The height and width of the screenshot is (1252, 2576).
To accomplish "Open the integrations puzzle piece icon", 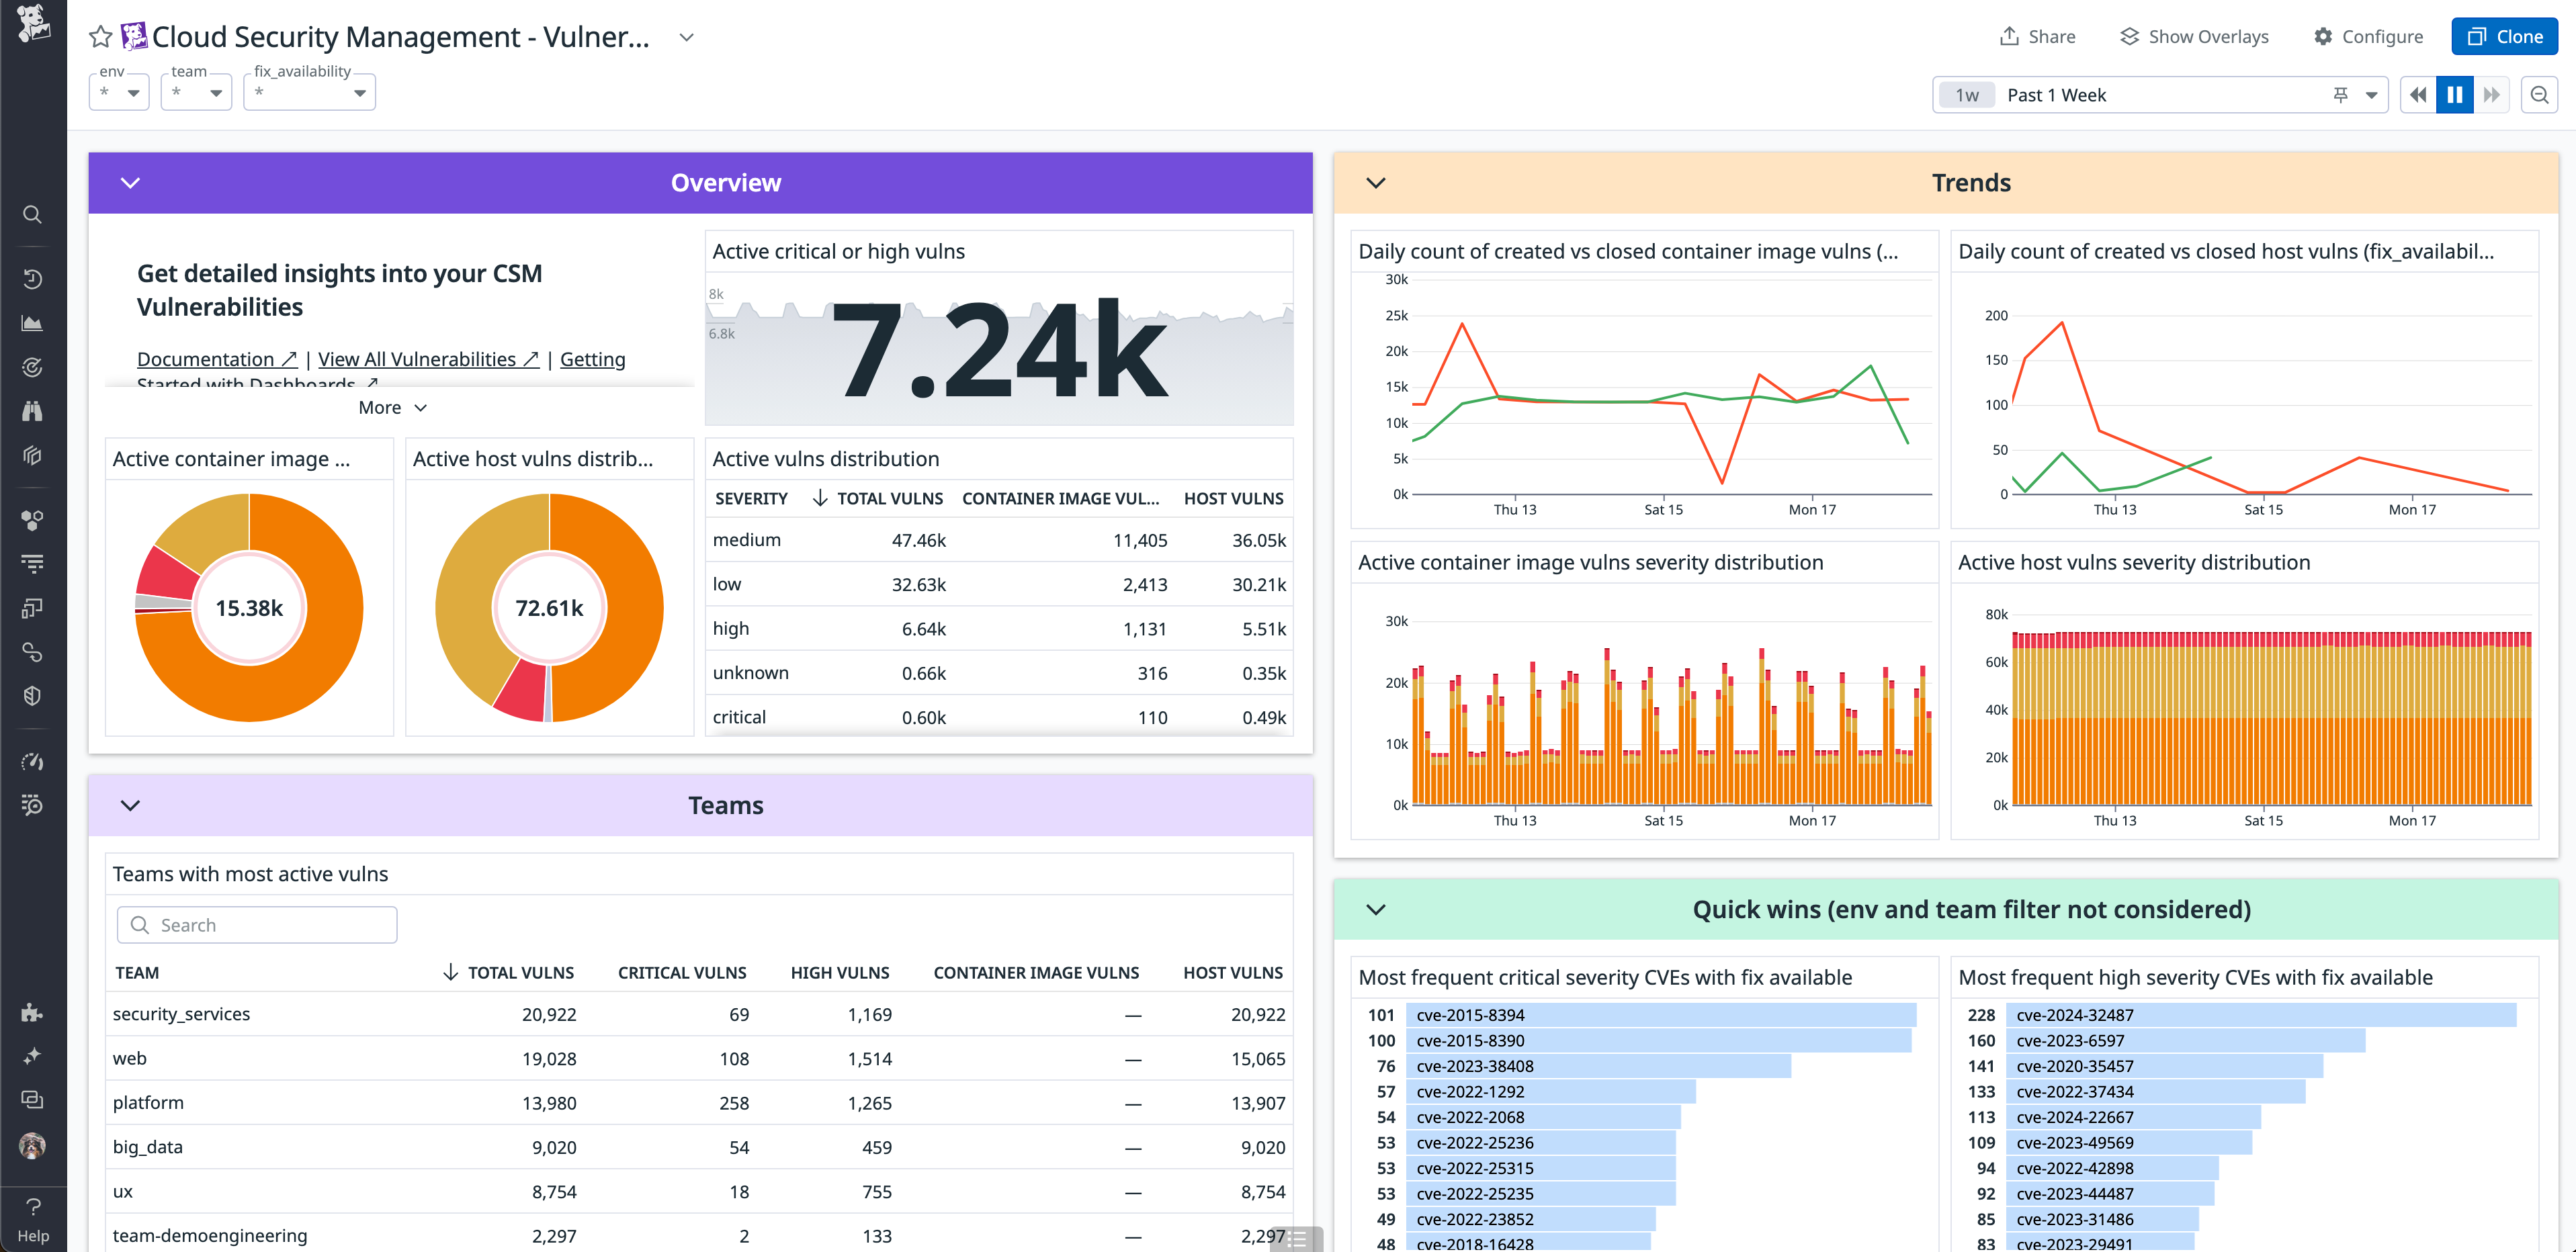I will (x=32, y=1013).
